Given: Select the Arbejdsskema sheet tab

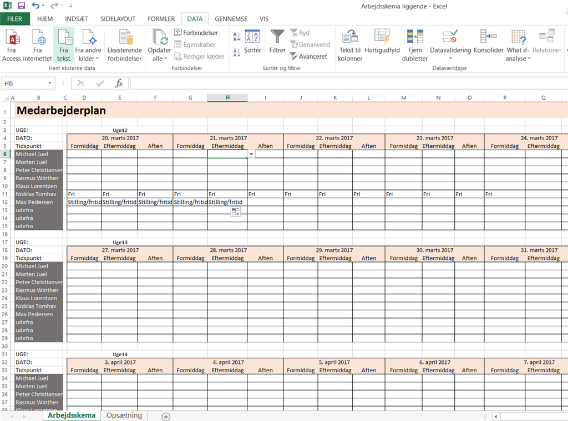Looking at the screenshot, I should [72, 415].
